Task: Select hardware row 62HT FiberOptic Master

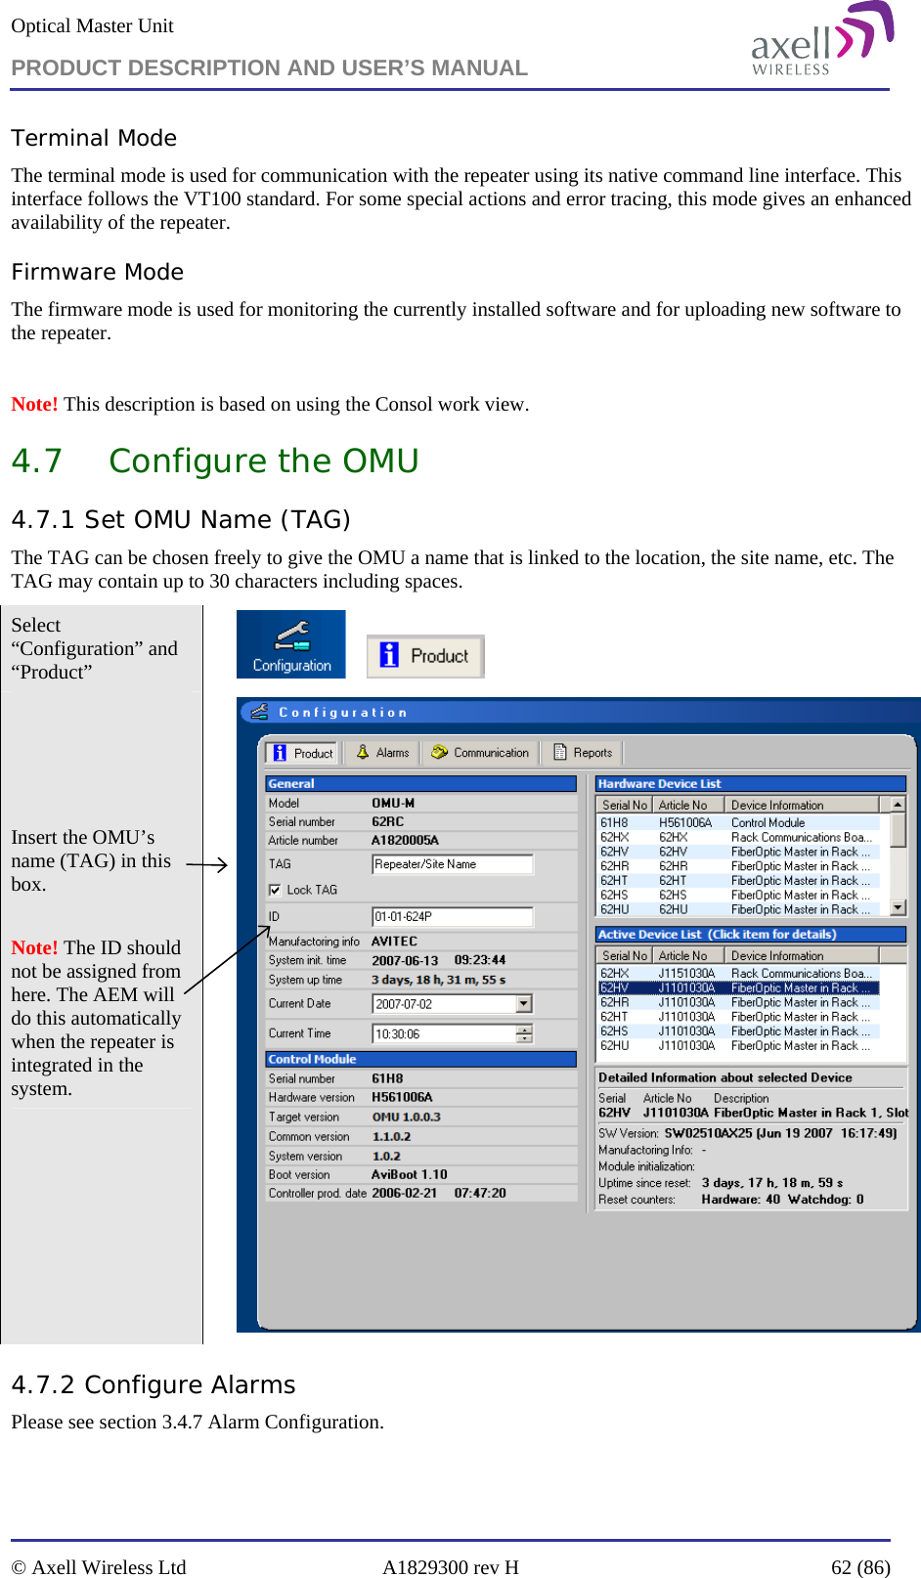Action: pyautogui.click(x=738, y=881)
